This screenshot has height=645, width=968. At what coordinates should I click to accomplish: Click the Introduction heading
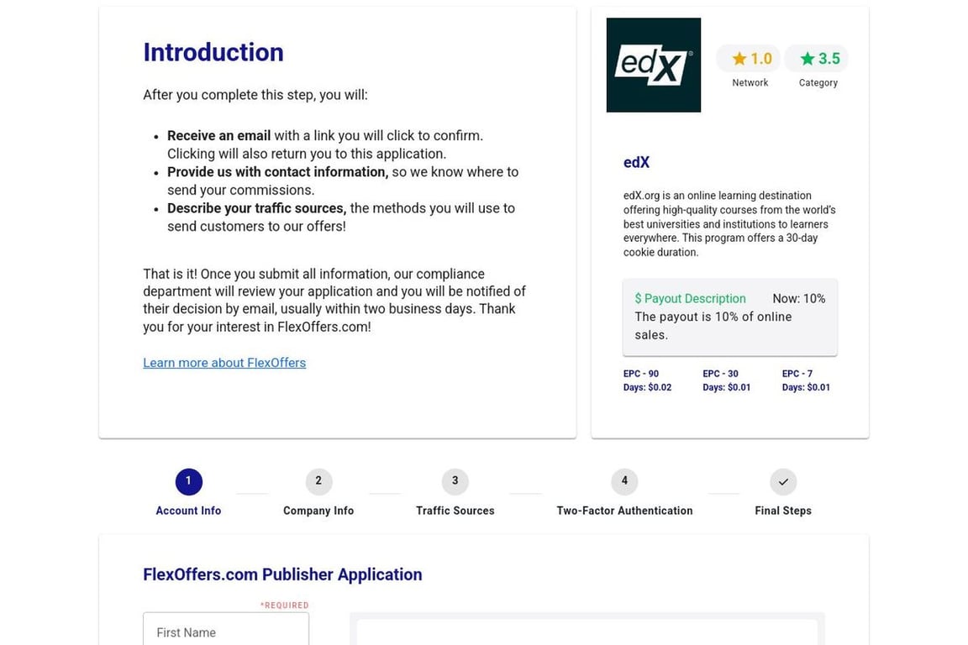tap(213, 52)
